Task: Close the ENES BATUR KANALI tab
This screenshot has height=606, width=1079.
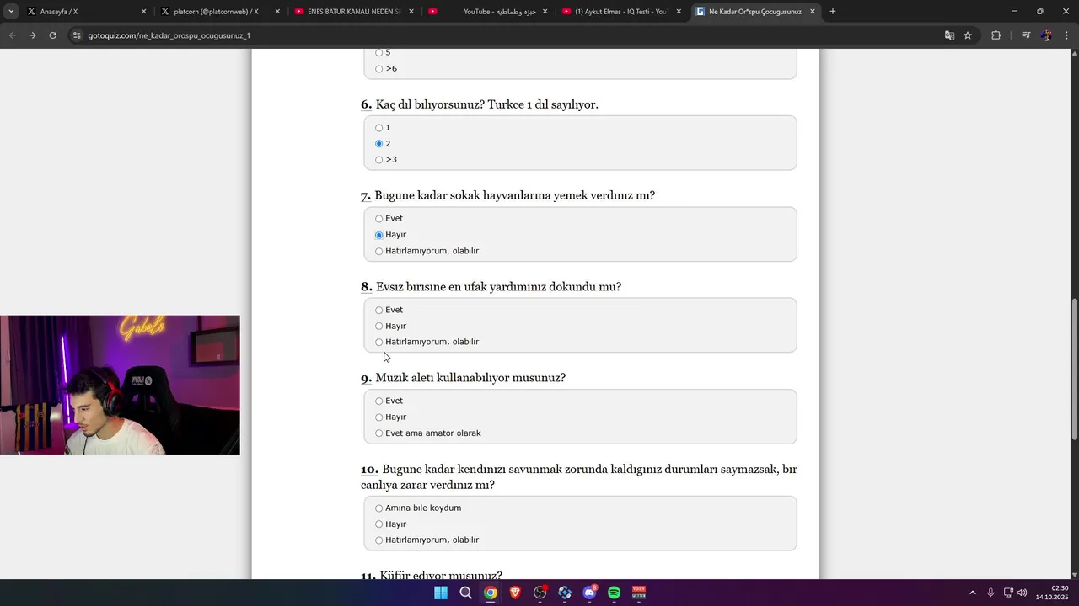Action: 411,12
